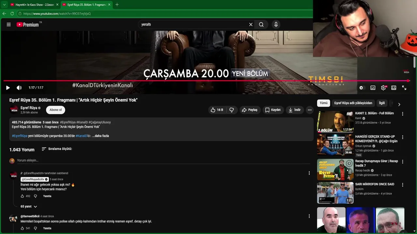Open the tab search dropdown arrow
417x234 pixels.
(4, 5)
